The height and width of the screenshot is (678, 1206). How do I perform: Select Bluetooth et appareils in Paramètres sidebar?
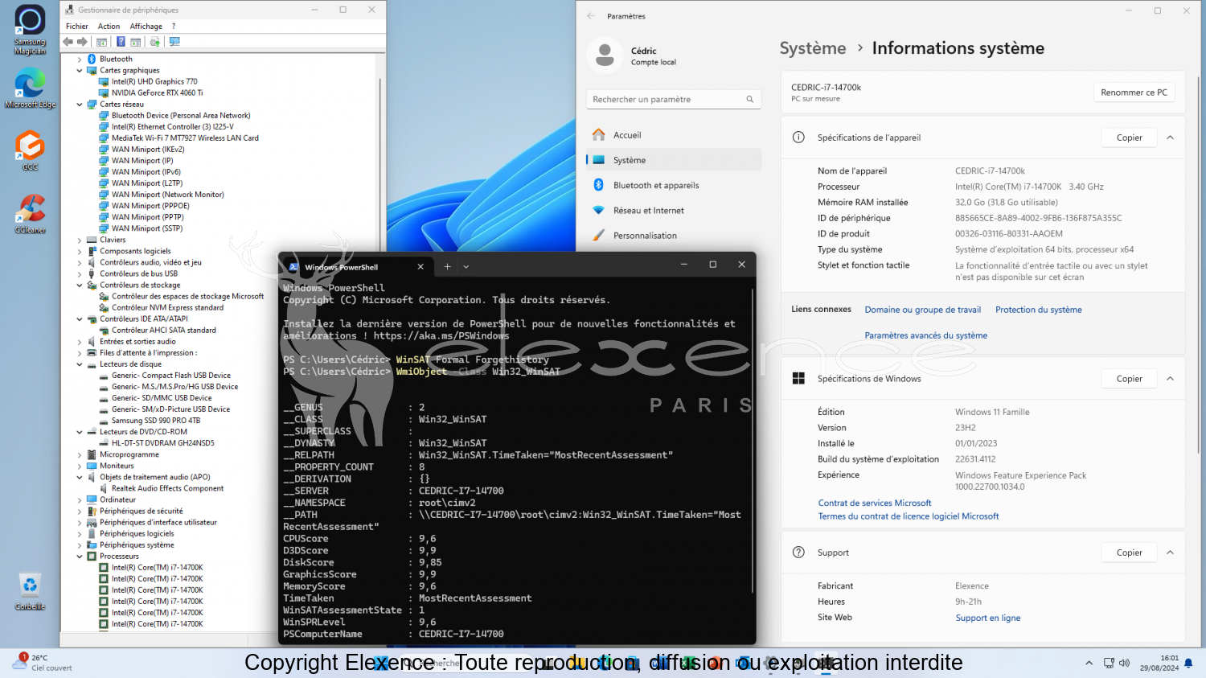[674, 185]
